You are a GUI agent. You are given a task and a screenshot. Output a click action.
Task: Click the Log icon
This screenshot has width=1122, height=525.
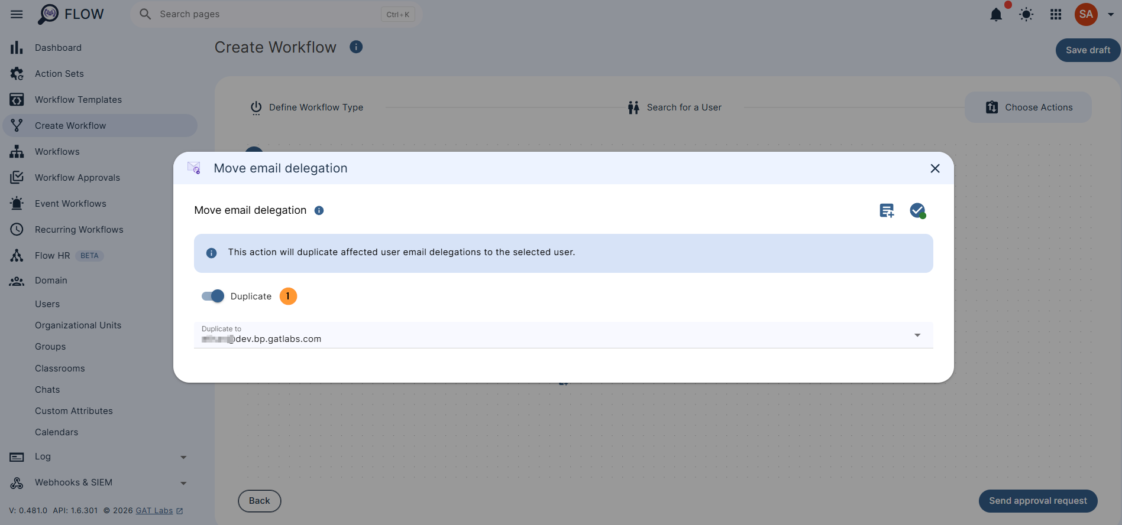tap(17, 457)
